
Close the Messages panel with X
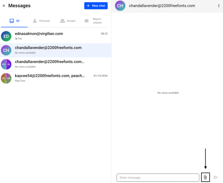[4, 6]
